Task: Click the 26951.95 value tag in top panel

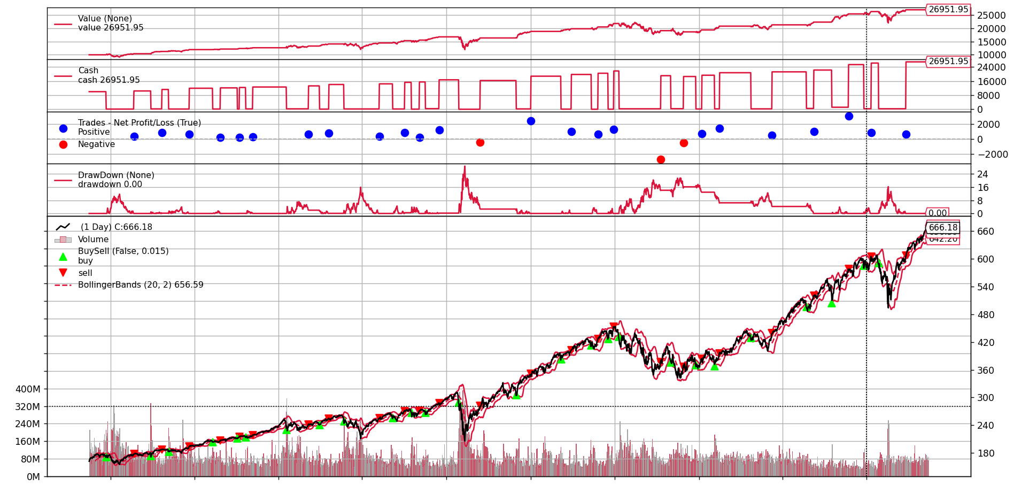Action: pyautogui.click(x=948, y=10)
